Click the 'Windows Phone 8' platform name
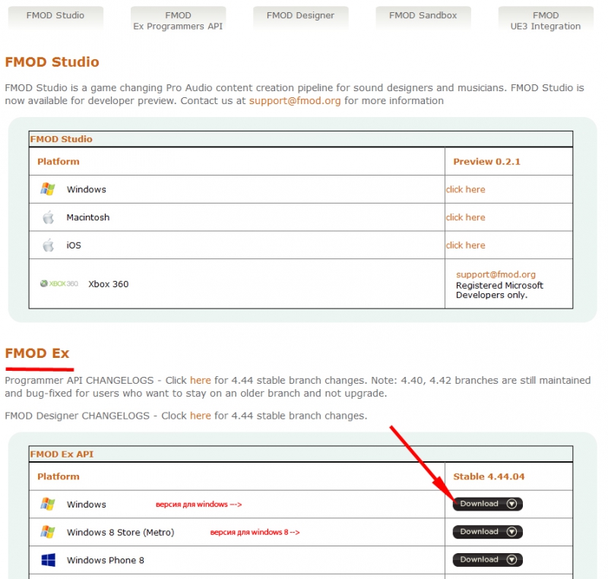Image resolution: width=608 pixels, height=579 pixels. [x=106, y=561]
